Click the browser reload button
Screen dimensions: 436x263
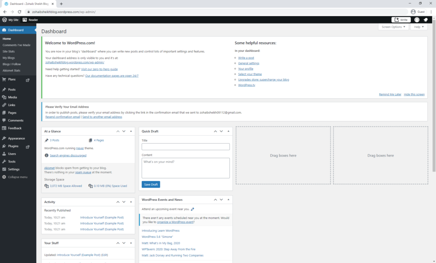click(x=20, y=11)
